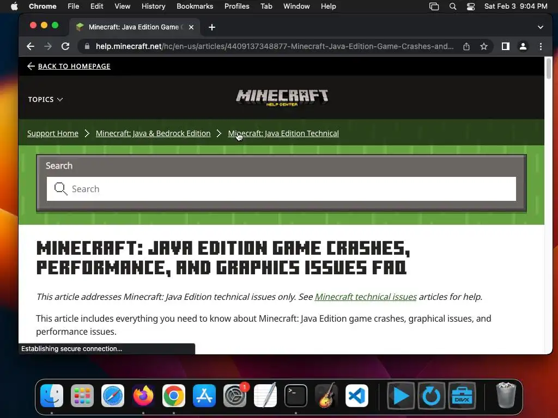558x418 pixels.
Task: Go back via BACK TO HOMEPAGE link
Action: pyautogui.click(x=74, y=66)
